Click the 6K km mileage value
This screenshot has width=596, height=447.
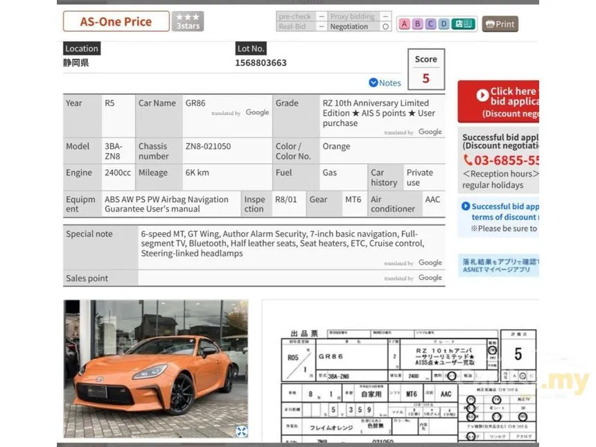198,173
